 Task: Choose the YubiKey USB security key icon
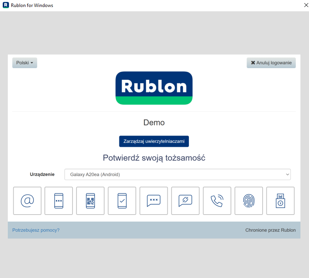click(x=280, y=201)
